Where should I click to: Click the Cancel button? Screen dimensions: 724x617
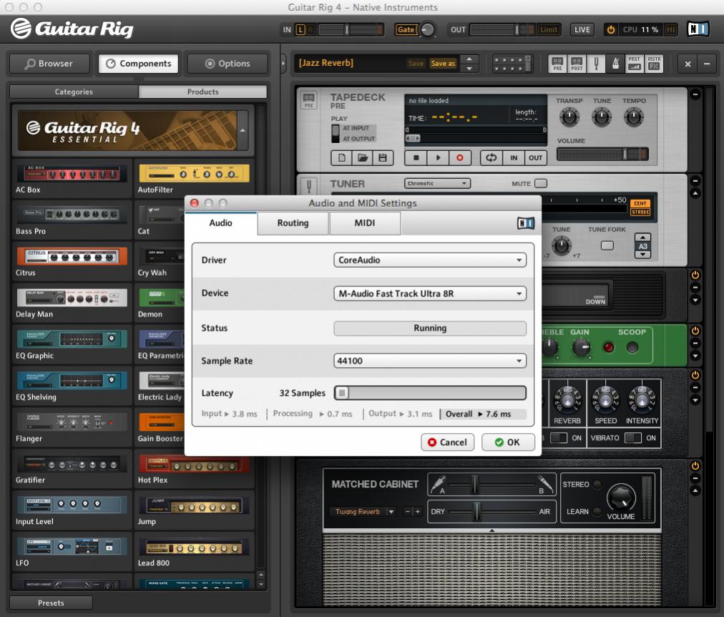coord(447,442)
